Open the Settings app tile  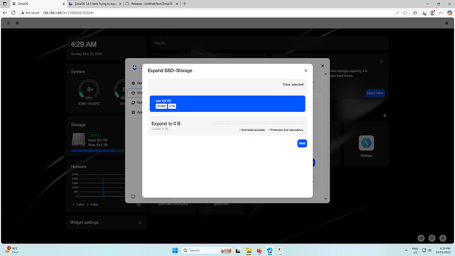[x=366, y=144]
